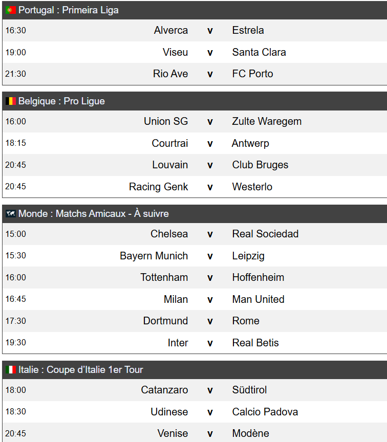Click Bayern Munich team name
Screen dimensions: 387x442
tap(154, 256)
